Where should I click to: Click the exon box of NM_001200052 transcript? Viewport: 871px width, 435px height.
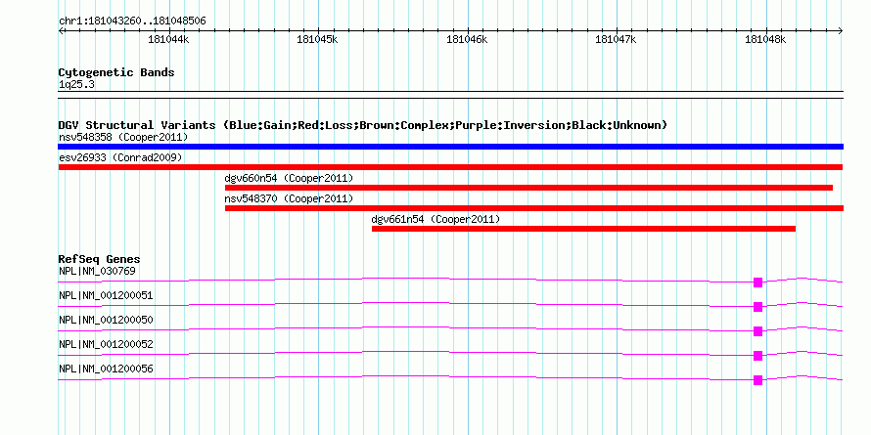coord(757,356)
